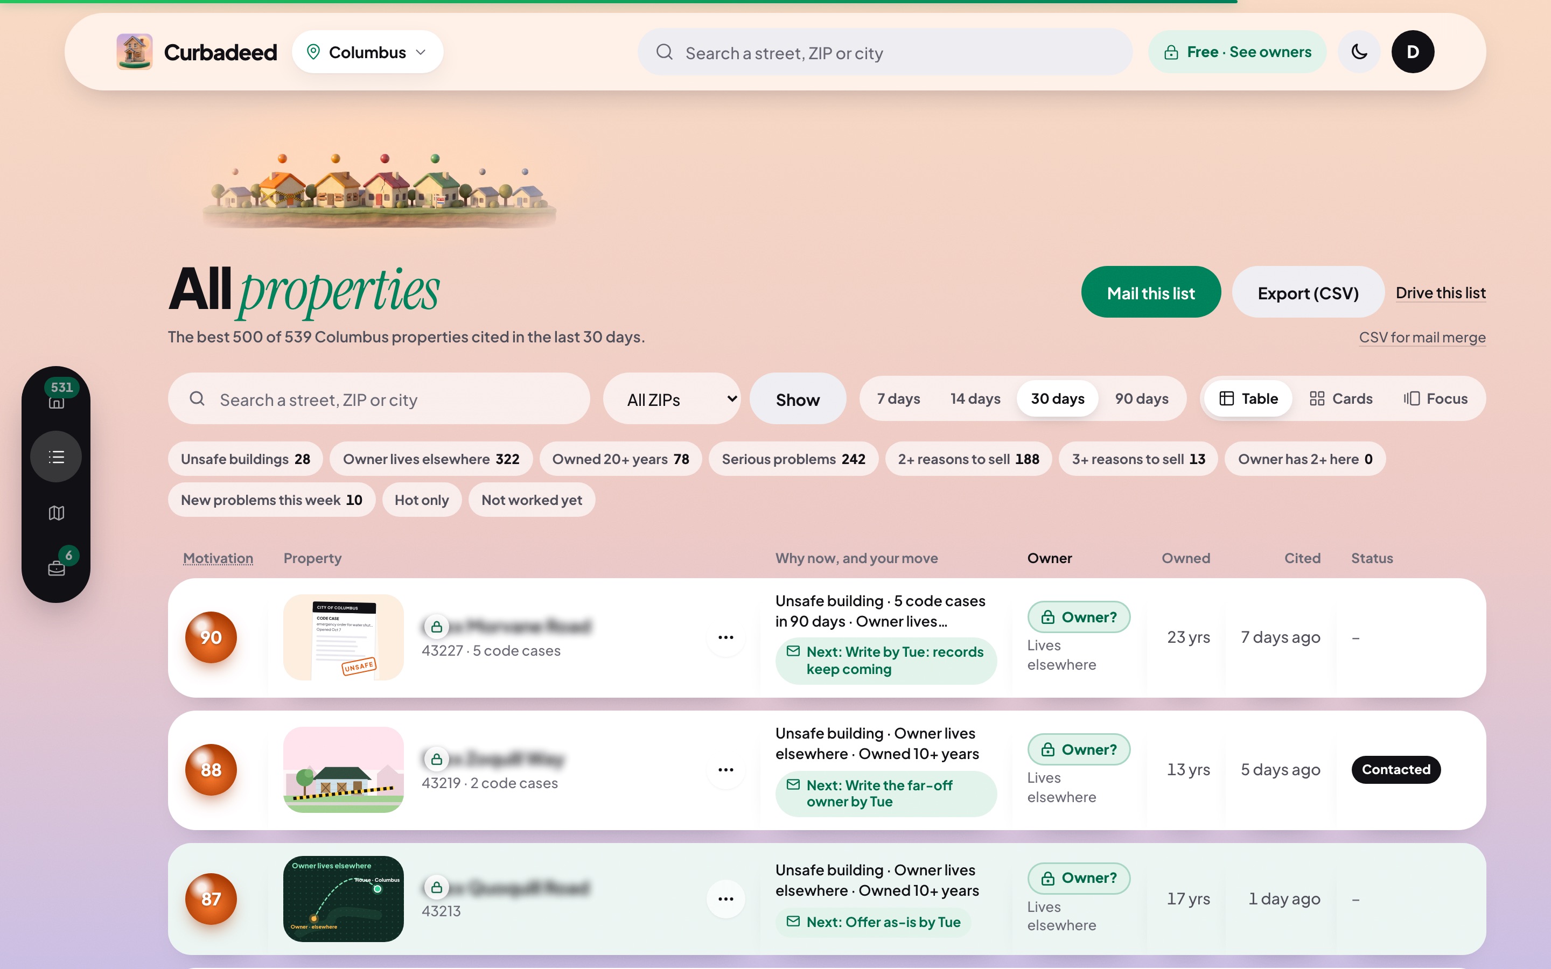Toggle the Not worked yet filter

(x=532, y=500)
